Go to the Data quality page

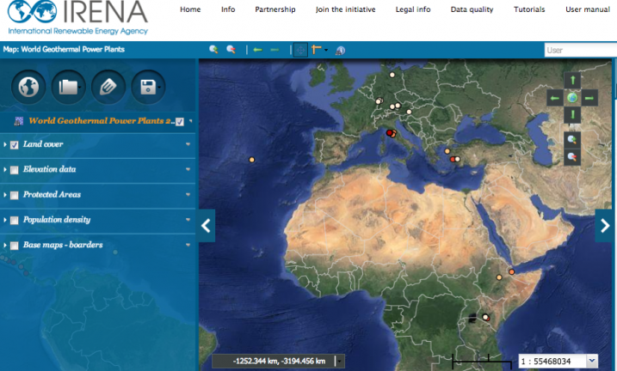click(x=472, y=9)
